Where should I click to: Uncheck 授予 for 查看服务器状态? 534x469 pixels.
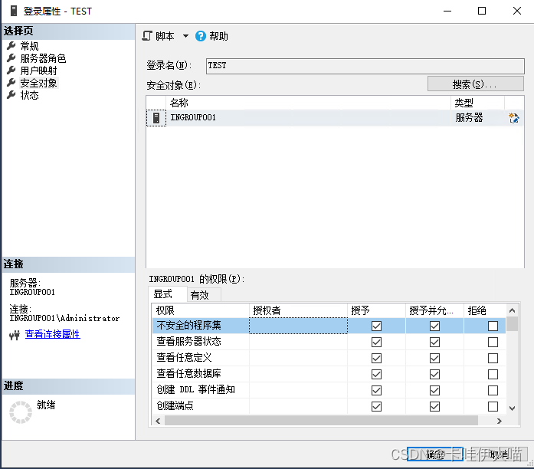(x=376, y=342)
